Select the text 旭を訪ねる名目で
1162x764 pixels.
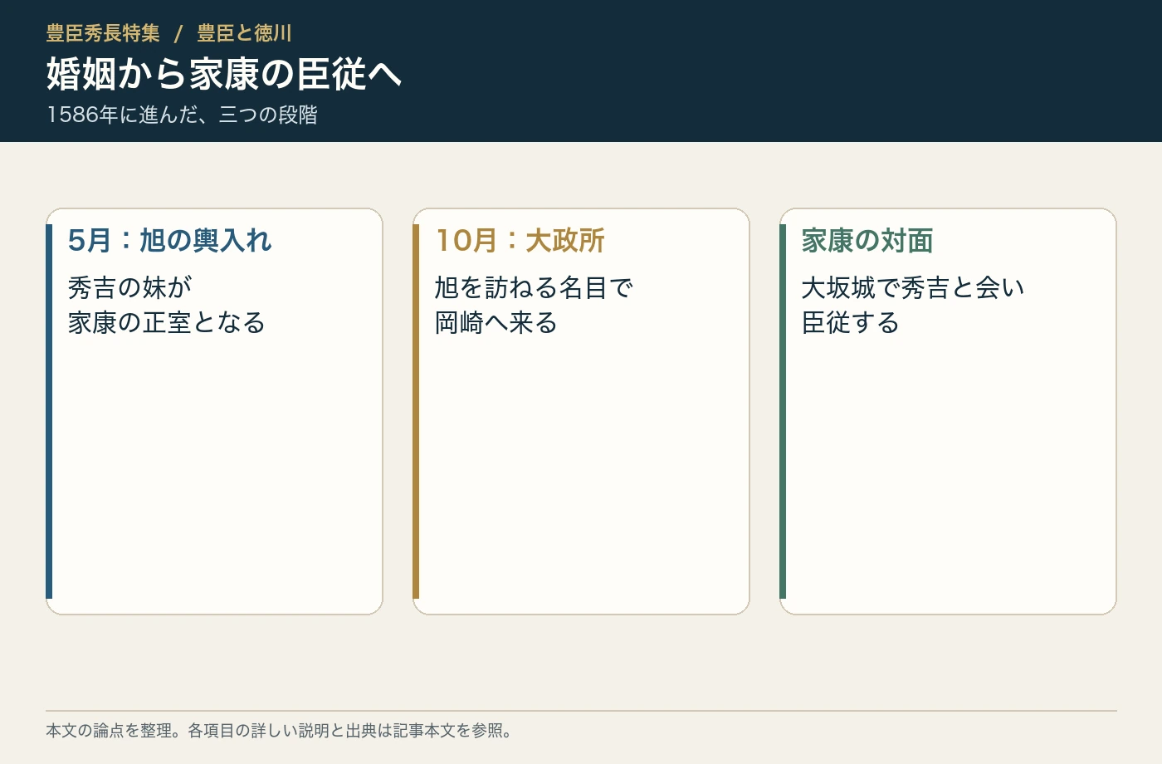[535, 287]
